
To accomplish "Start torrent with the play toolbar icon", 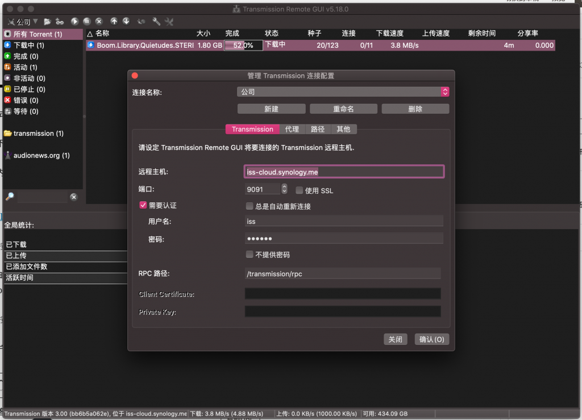I will (x=74, y=22).
